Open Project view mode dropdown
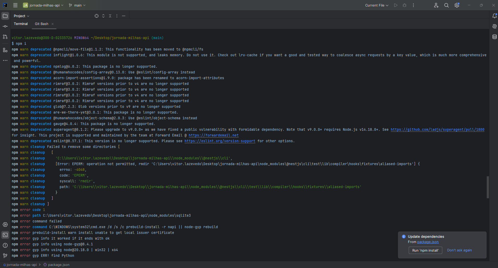Screen dimensions: 498x268 (x=22, y=16)
